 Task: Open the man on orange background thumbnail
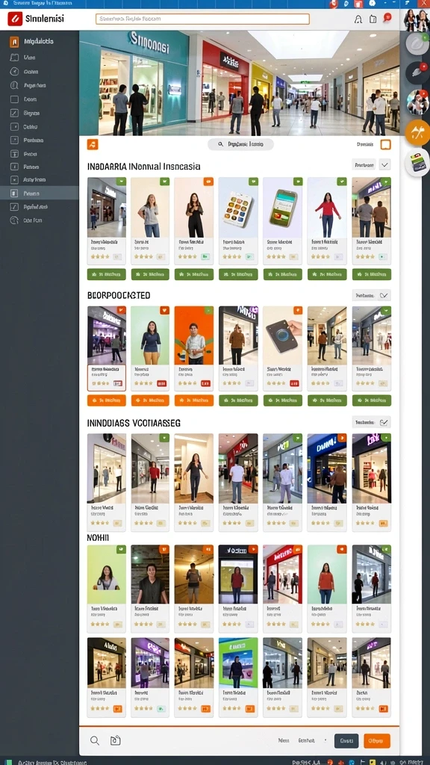(x=194, y=335)
